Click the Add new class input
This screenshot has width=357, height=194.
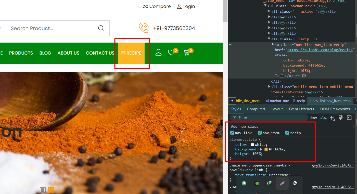tap(291, 126)
